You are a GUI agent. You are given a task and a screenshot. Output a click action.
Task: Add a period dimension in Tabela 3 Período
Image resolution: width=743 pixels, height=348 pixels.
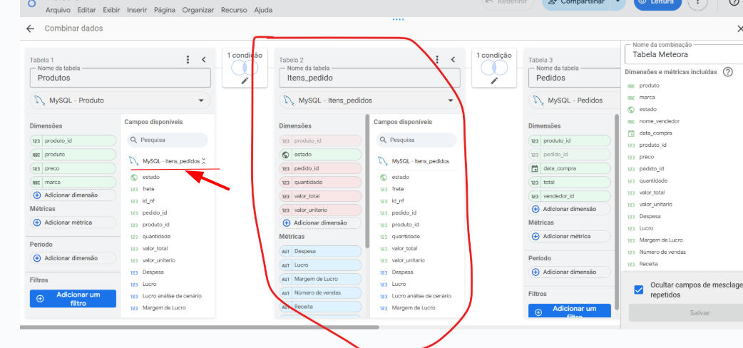click(570, 272)
